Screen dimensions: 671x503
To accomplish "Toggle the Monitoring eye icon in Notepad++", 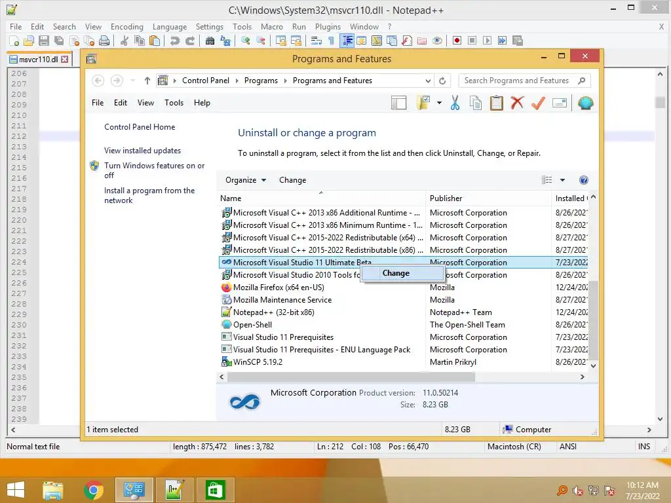I will coord(437,41).
